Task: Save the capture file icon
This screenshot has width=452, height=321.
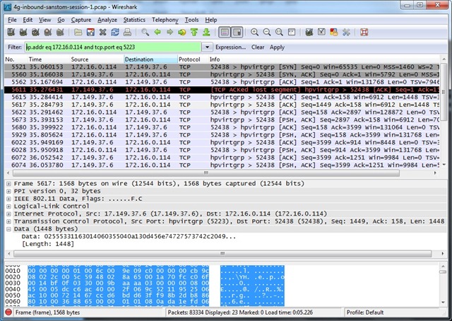Action: pos(90,32)
